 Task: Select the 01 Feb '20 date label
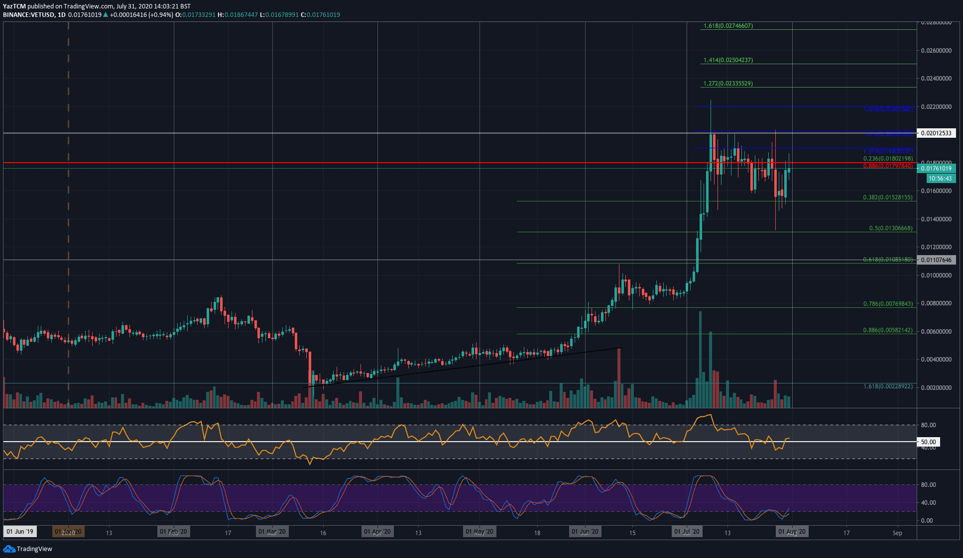[x=173, y=532]
